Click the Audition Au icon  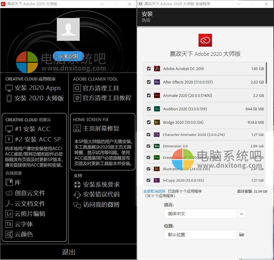pyautogui.click(x=157, y=109)
